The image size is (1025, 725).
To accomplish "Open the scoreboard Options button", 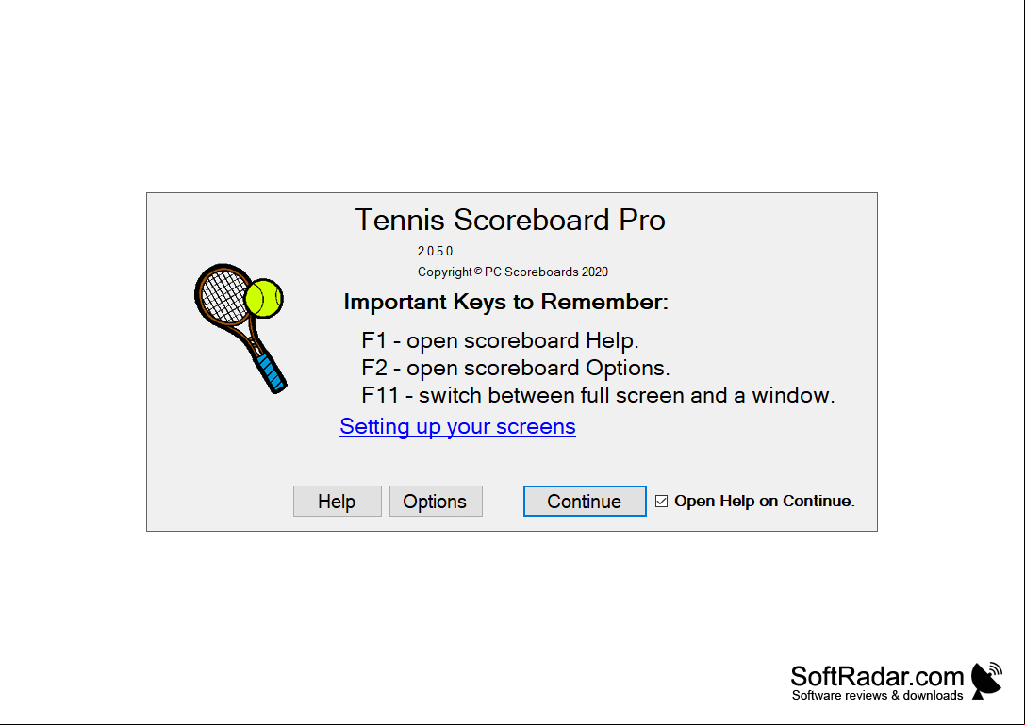I will click(x=436, y=501).
